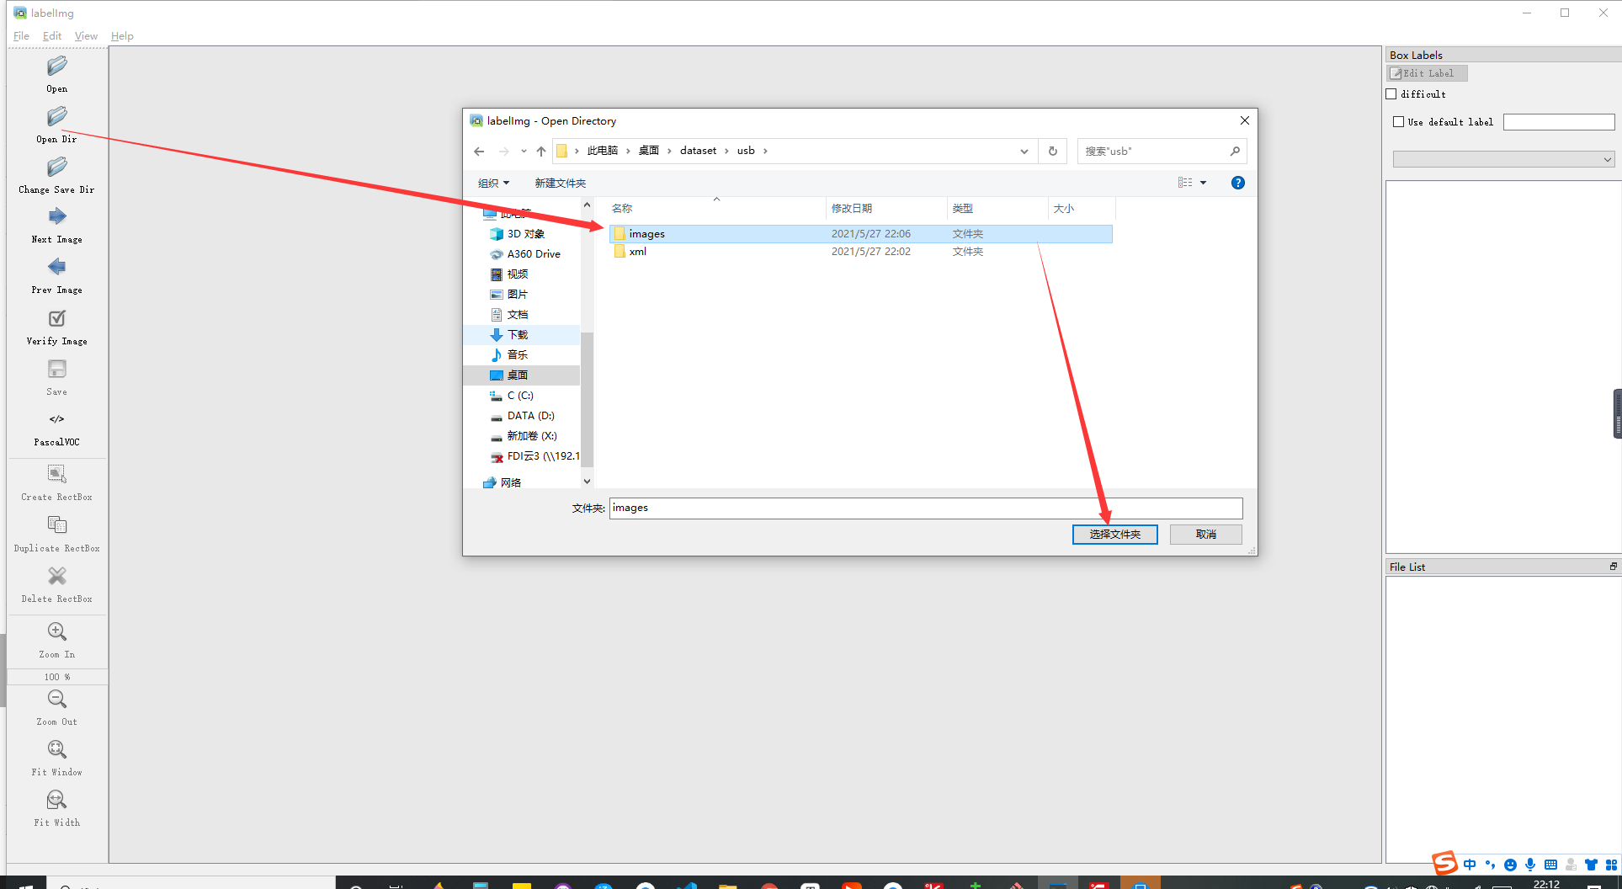The width and height of the screenshot is (1622, 889).
Task: Open the File menu
Action: coord(21,36)
